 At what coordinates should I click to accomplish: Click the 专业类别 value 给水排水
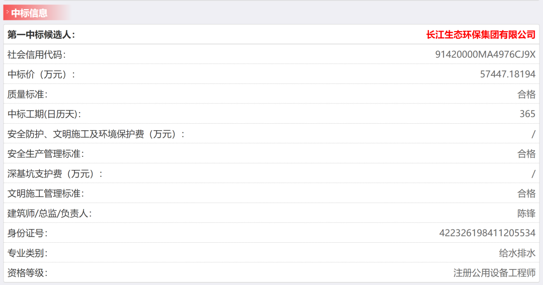pyautogui.click(x=517, y=253)
